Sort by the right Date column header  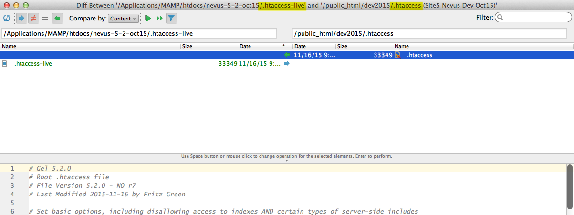click(x=314, y=46)
